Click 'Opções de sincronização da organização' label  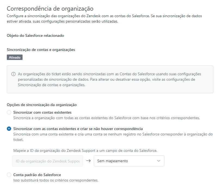(x=42, y=105)
